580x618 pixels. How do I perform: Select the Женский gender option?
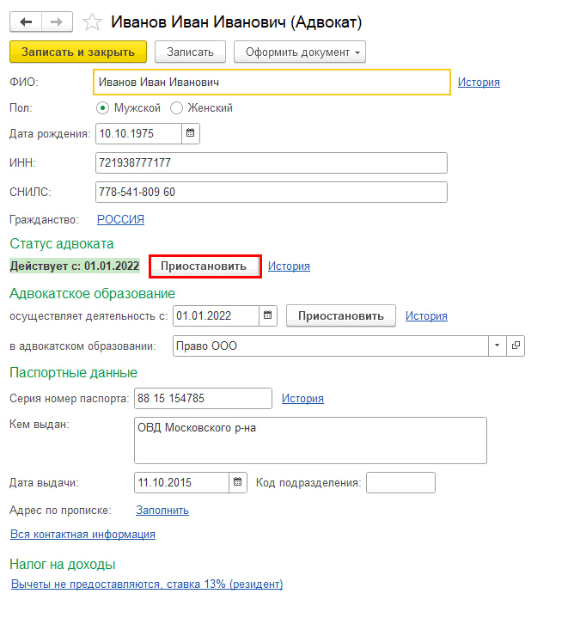(177, 108)
